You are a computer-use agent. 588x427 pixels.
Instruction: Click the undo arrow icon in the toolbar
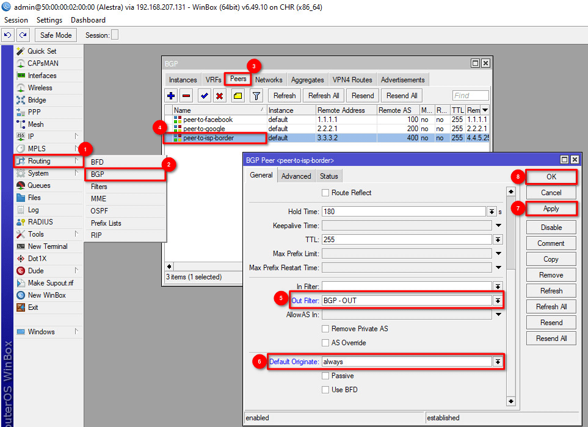click(7, 35)
